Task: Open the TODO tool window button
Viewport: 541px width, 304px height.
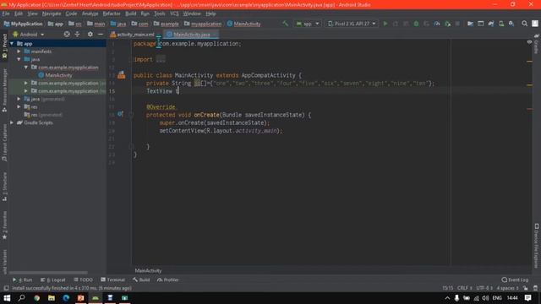Action: tap(83, 280)
